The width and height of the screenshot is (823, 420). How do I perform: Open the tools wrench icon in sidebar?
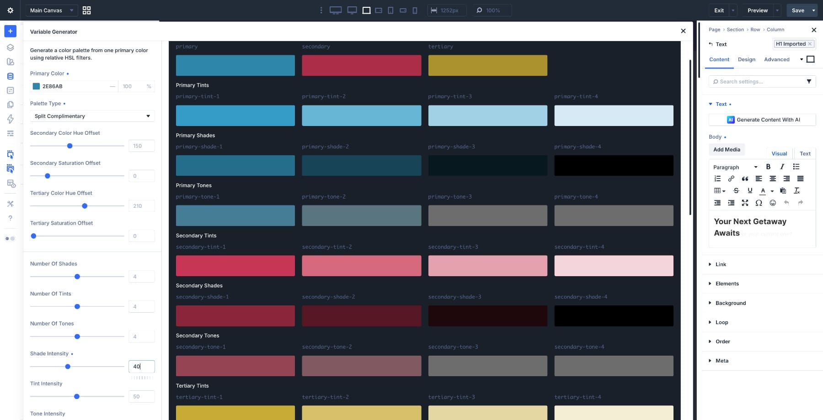10,204
